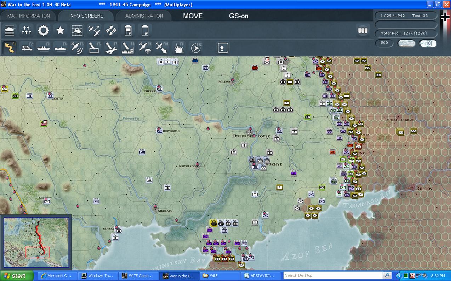Screen dimensions: 451x281
Task: Click the snow weather indicator showing 10
Action: click(428, 43)
